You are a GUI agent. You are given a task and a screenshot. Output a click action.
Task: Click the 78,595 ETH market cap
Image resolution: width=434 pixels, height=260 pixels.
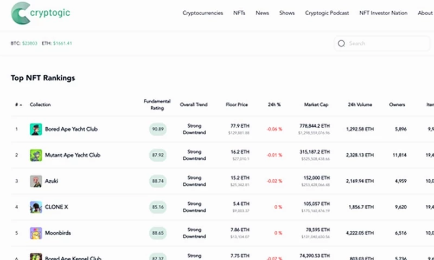[318, 230]
